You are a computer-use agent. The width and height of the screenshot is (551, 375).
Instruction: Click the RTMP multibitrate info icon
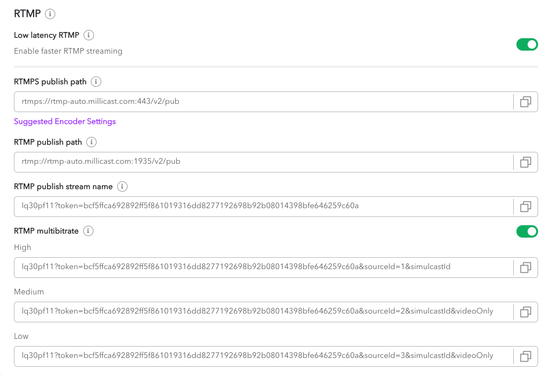(88, 231)
